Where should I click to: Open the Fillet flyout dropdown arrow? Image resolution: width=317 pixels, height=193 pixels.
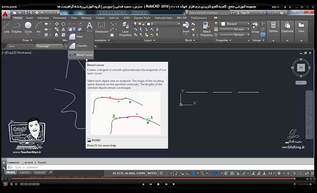pyautogui.click(x=74, y=30)
